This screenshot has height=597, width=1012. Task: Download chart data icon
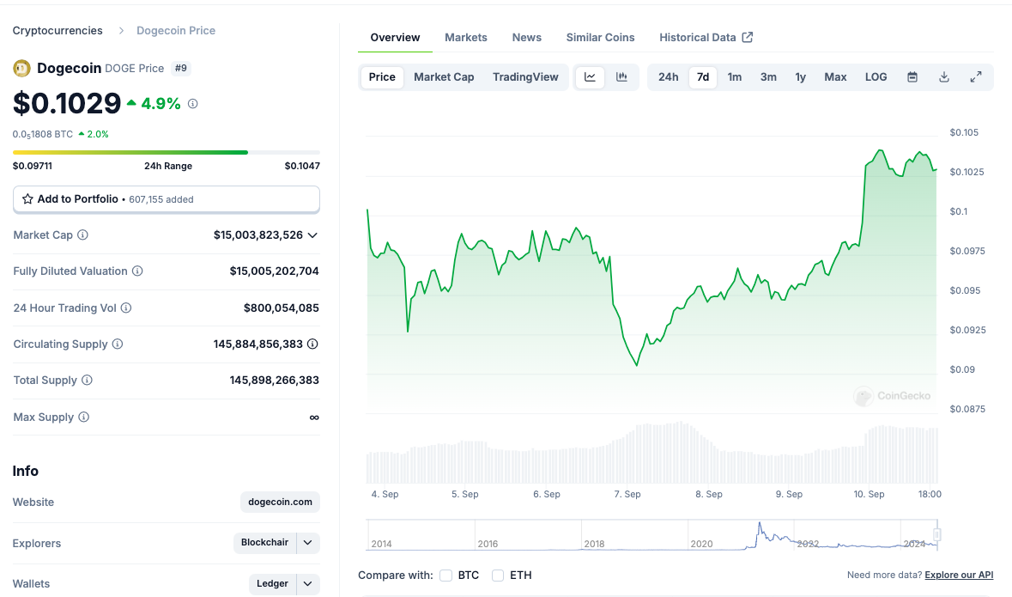click(944, 77)
